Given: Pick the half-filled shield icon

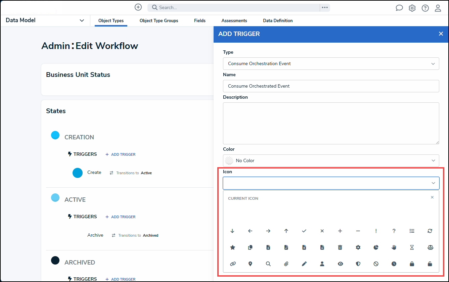Looking at the screenshot, I should pos(358,264).
